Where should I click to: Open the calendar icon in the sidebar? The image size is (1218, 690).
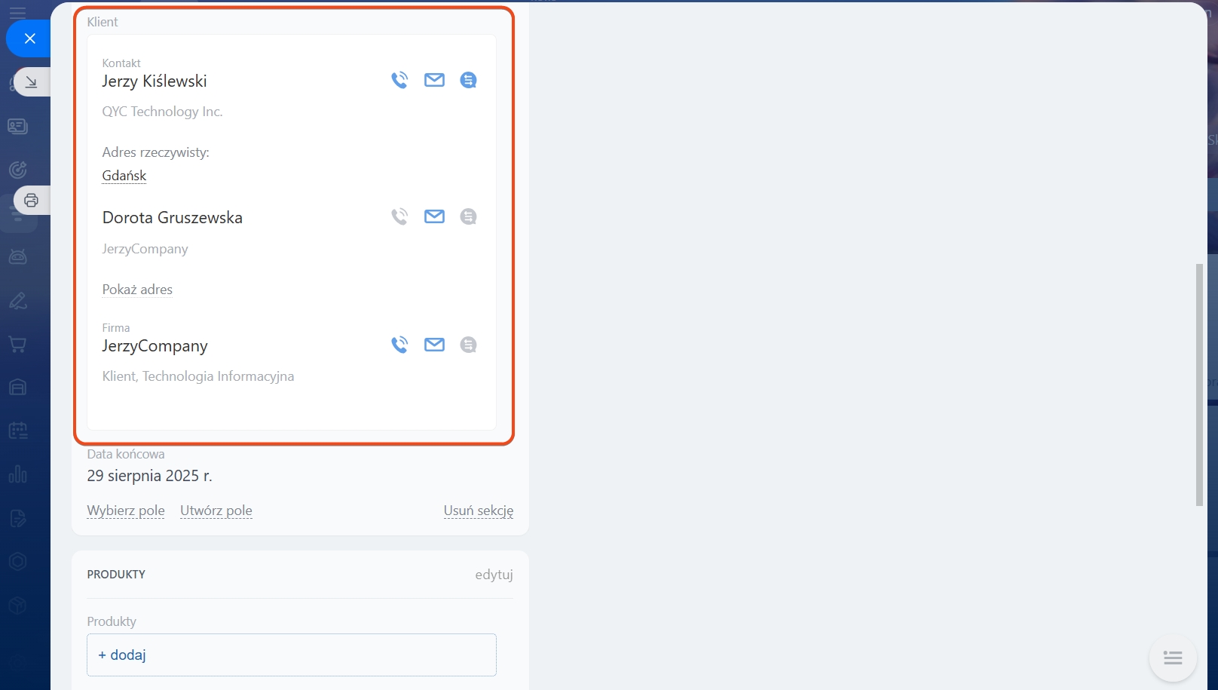click(x=18, y=431)
